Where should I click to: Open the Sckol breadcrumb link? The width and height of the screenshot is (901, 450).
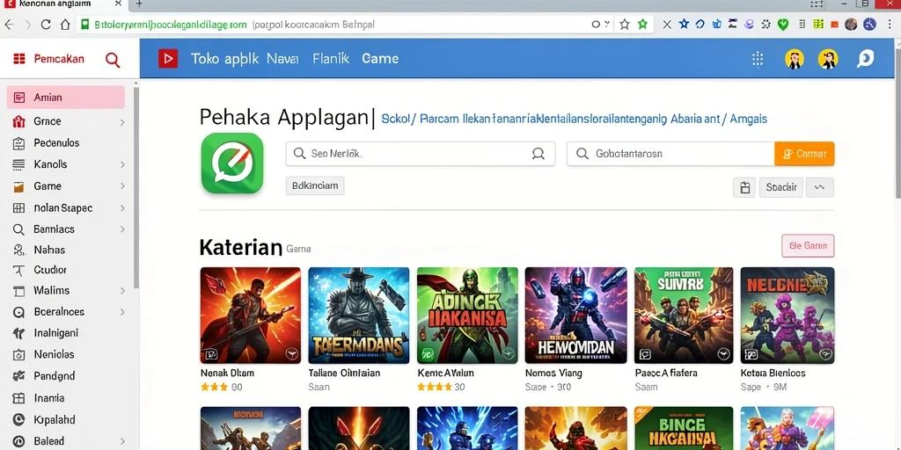click(x=396, y=120)
